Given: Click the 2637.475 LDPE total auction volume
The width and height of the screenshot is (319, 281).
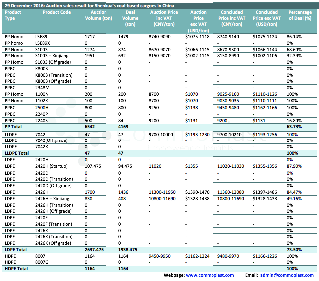Looking at the screenshot, I should click(95, 249).
